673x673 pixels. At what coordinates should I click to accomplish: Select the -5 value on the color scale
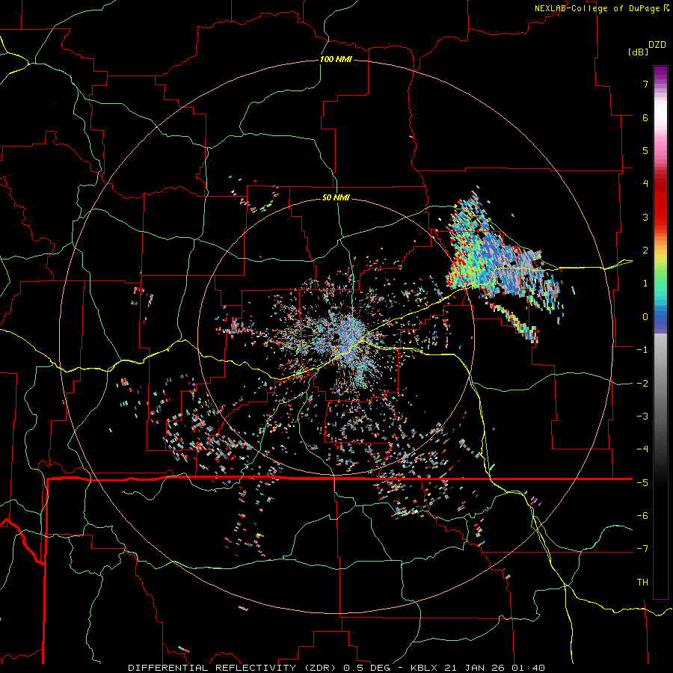coord(642,483)
